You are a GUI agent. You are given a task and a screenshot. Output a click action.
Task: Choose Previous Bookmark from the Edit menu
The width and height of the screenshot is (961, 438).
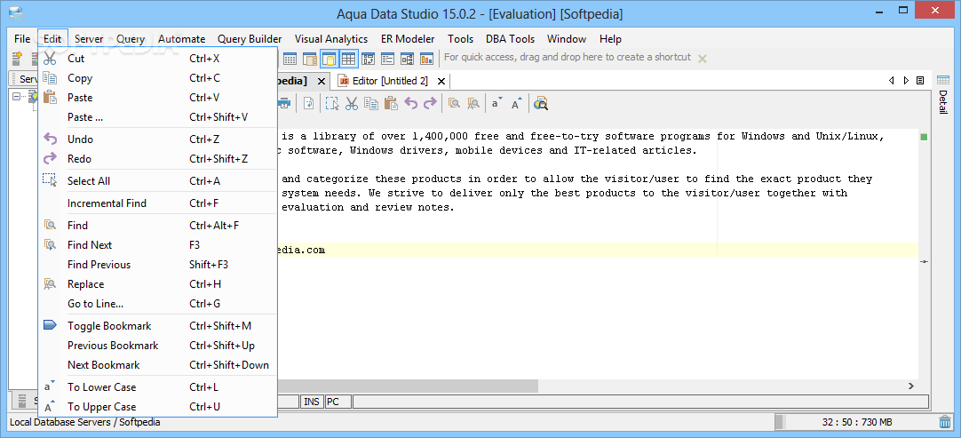tap(158, 346)
